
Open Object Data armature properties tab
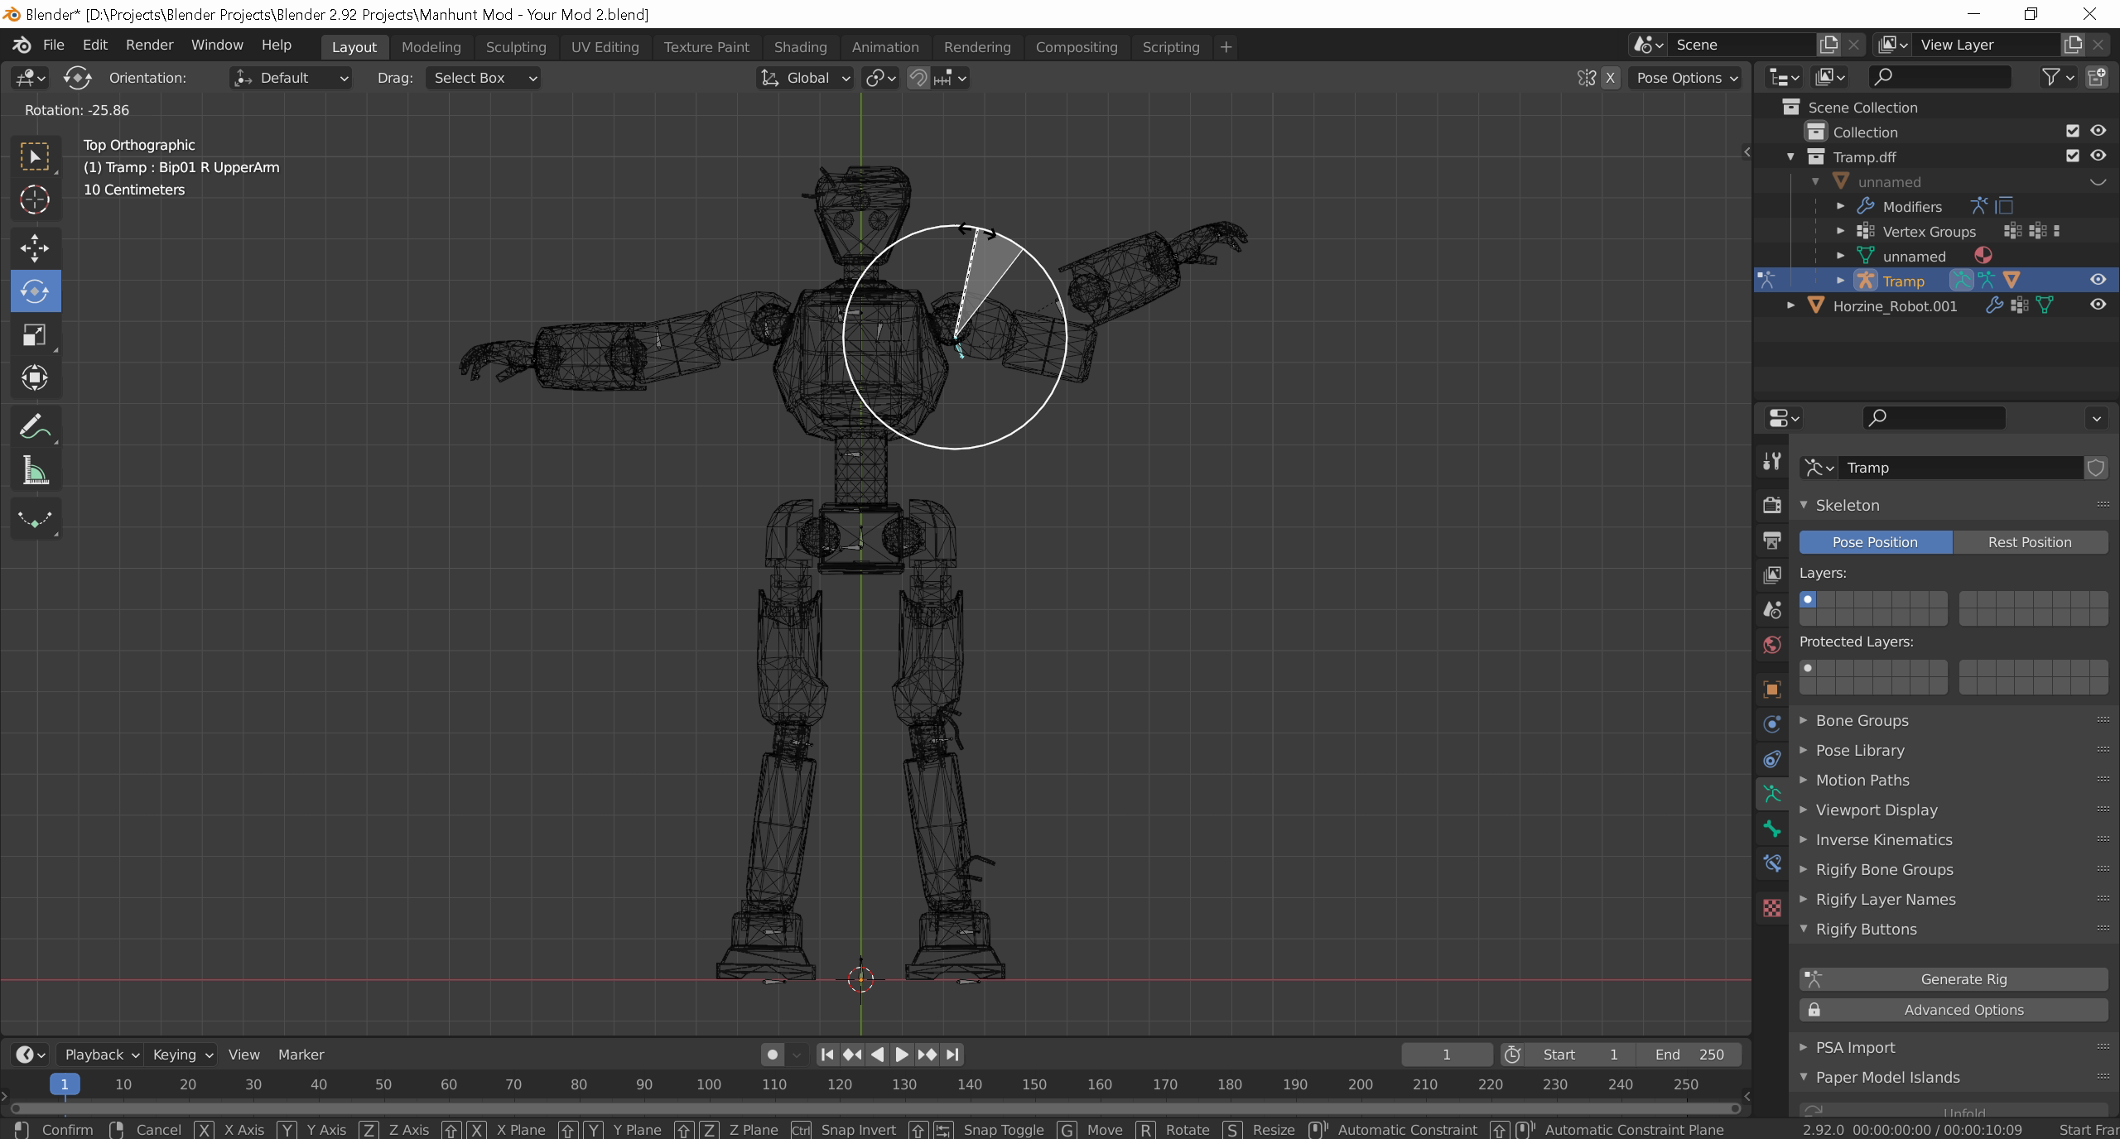(x=1772, y=794)
